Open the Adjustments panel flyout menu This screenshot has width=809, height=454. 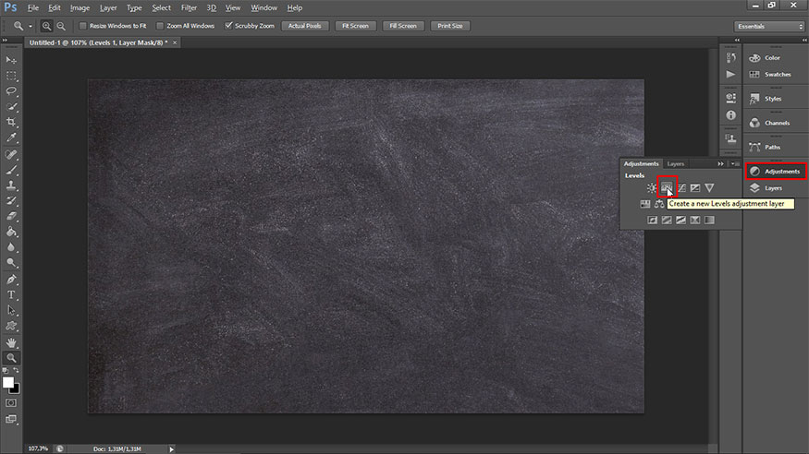pyautogui.click(x=735, y=163)
